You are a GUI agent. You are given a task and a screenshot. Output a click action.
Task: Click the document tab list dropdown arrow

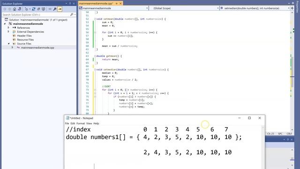point(289,3)
